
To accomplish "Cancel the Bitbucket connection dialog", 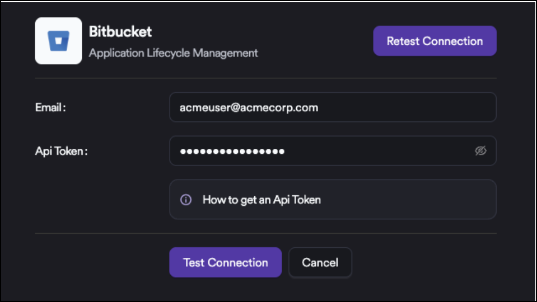I will (x=320, y=262).
